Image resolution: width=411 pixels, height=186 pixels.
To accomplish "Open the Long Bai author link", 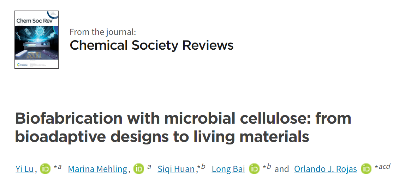I will pos(228,169).
